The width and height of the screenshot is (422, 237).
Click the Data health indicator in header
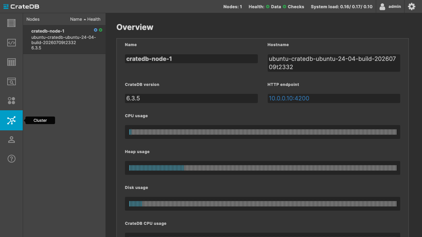click(x=274, y=7)
